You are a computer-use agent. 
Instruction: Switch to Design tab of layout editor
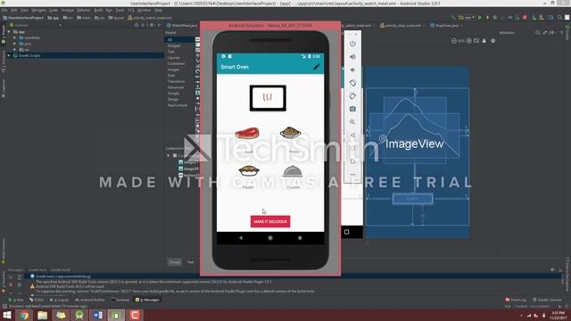(175, 262)
